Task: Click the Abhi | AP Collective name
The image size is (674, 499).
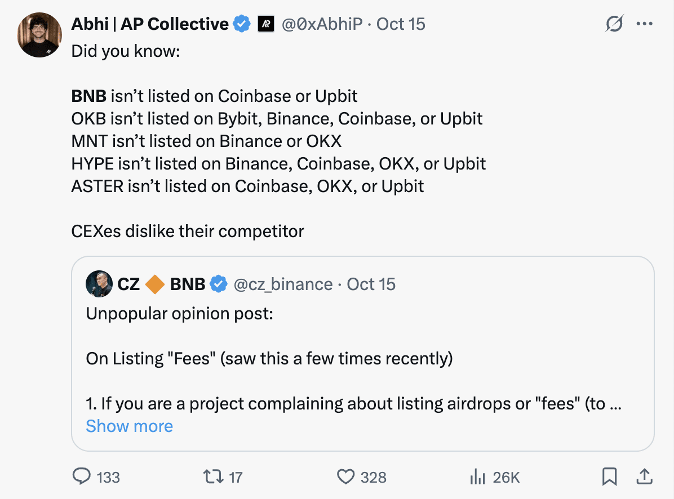Action: [150, 24]
